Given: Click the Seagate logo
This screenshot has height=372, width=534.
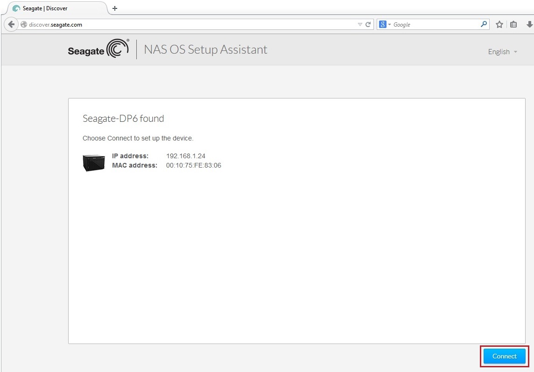Looking at the screenshot, I should click(98, 49).
